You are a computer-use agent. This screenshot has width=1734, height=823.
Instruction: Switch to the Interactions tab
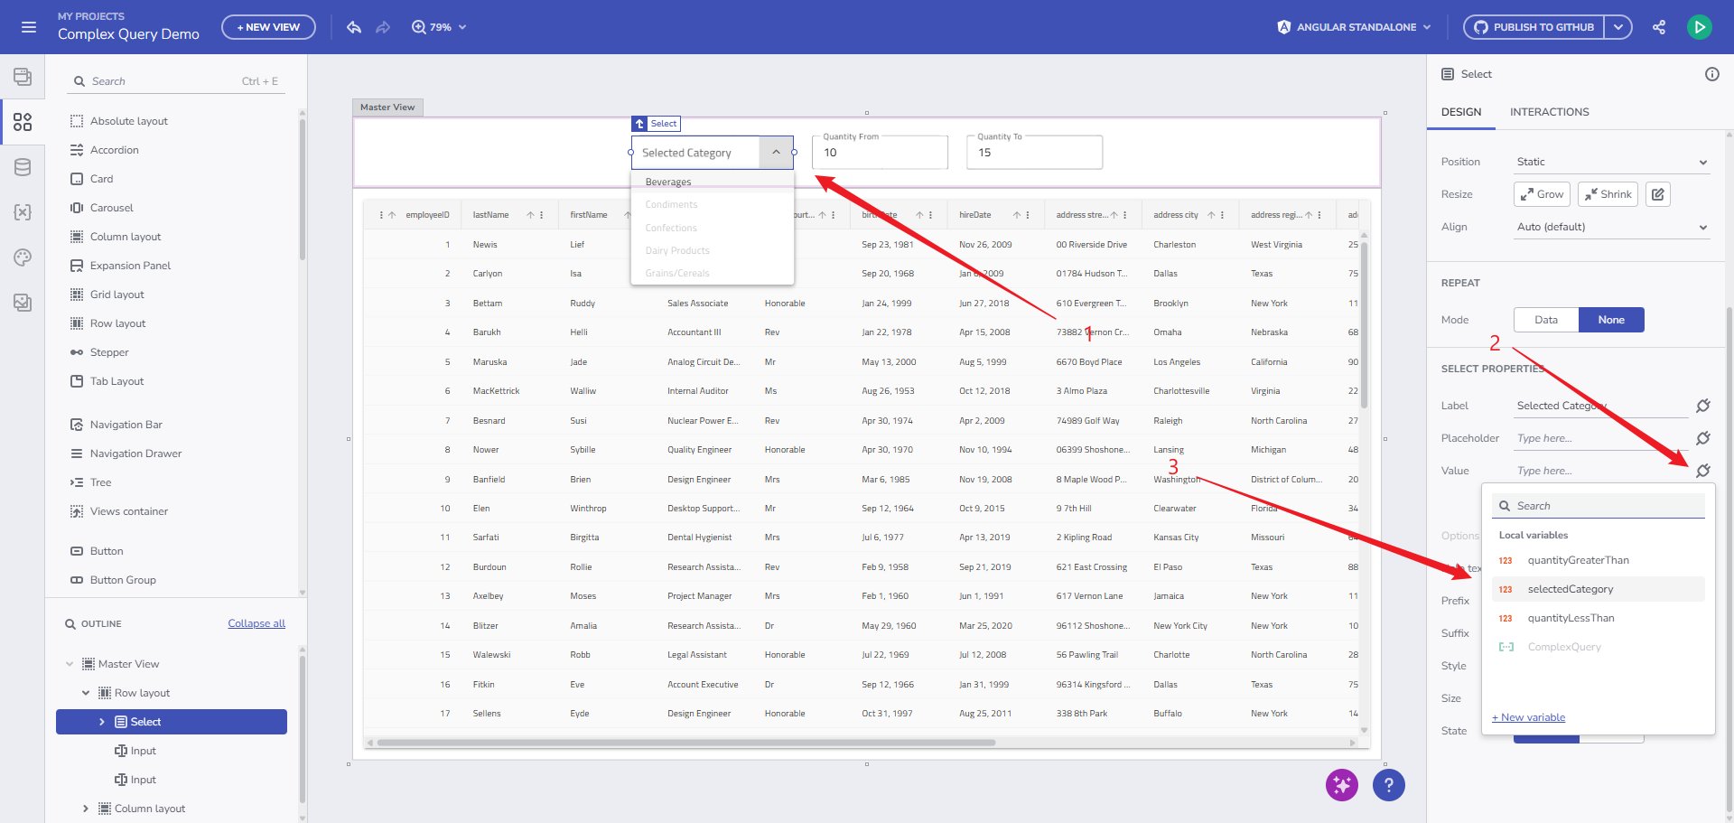pyautogui.click(x=1549, y=112)
